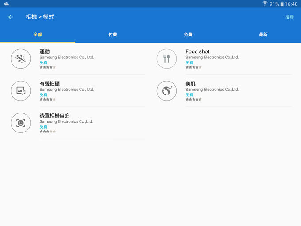The width and height of the screenshot is (301, 226).
Task: Tap the battery icon in status bar
Action: click(282, 4)
